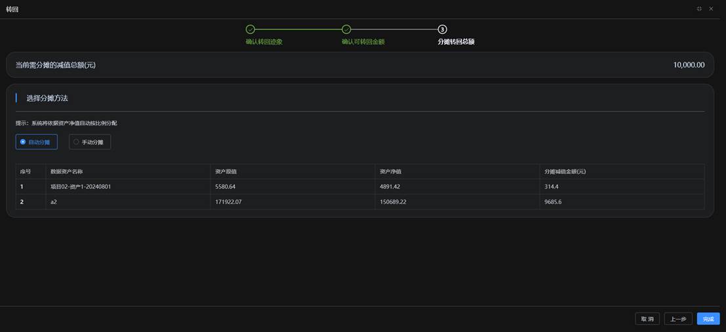Click the fullscreen icon in title bar
Viewport: 726px width, 332px height.
coord(699,9)
